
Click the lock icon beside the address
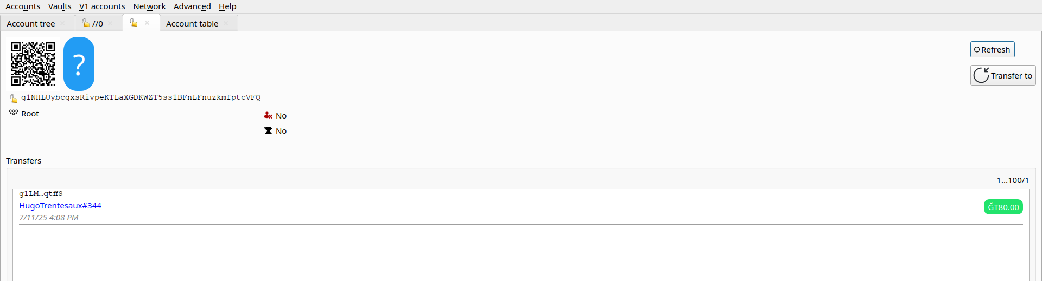[14, 98]
